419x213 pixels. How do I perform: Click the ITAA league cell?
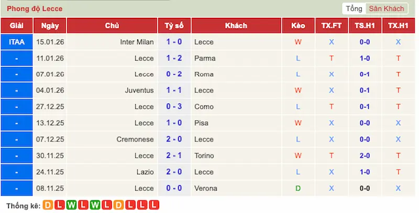16,42
